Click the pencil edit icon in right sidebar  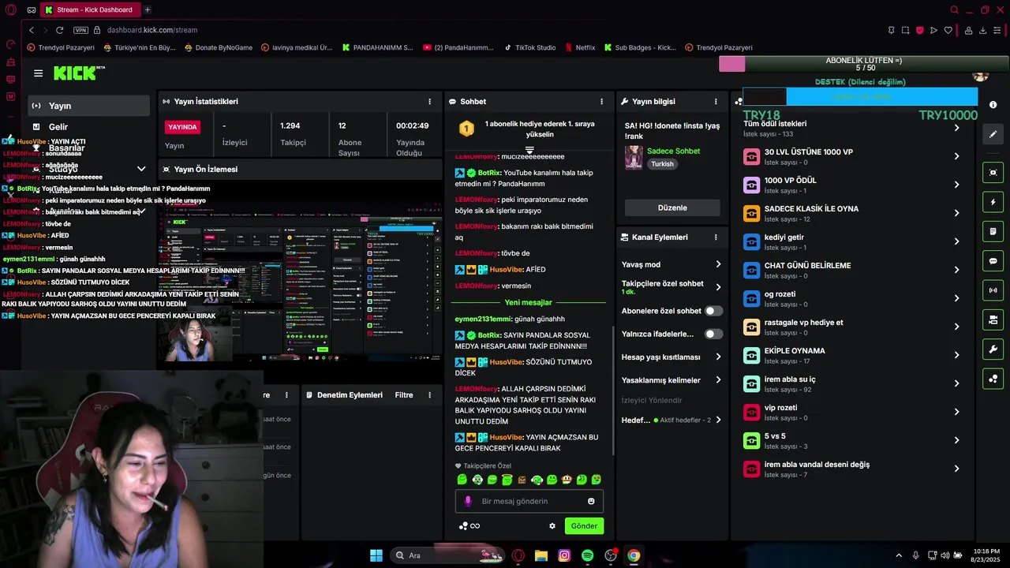(x=993, y=134)
